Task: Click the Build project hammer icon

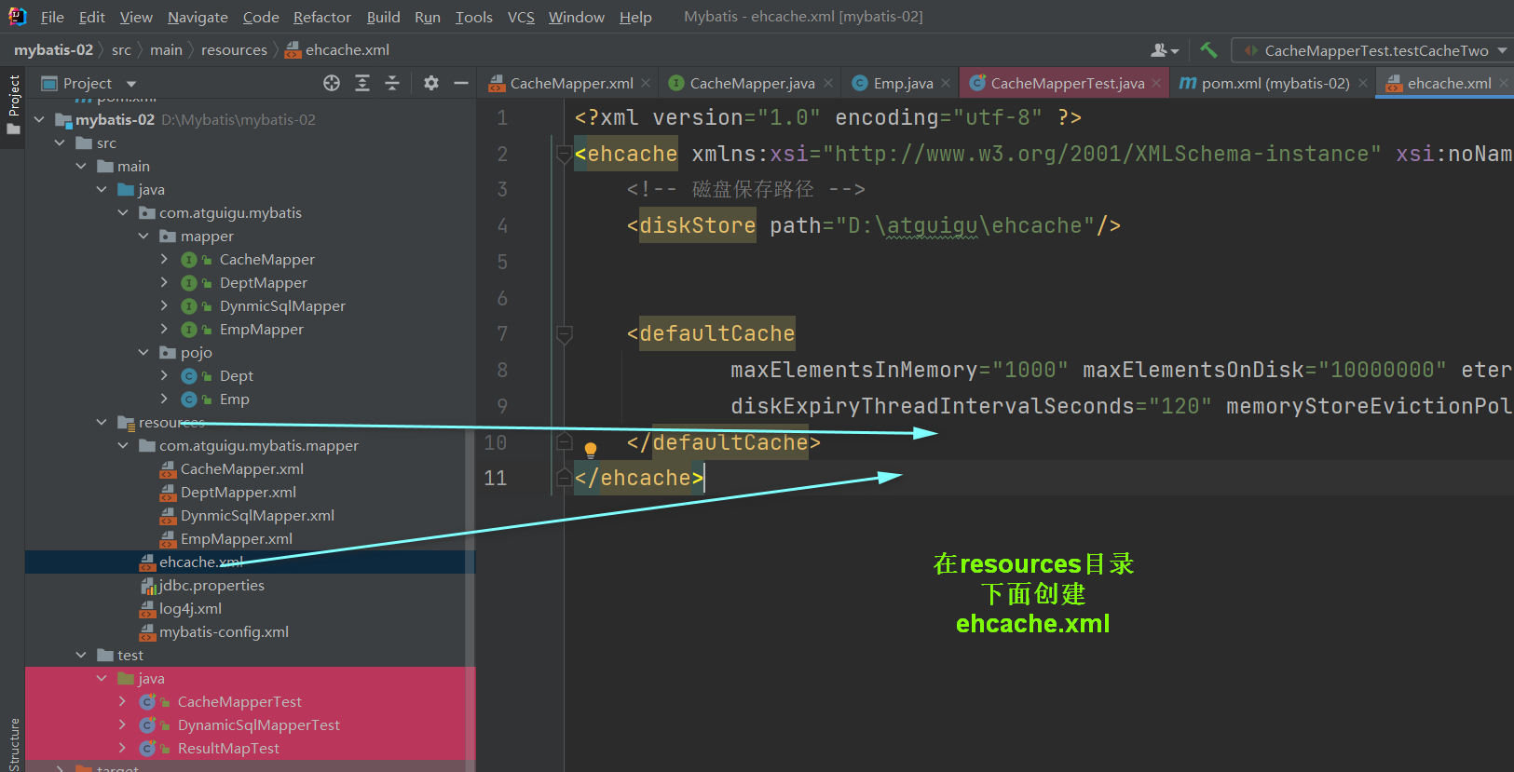Action: [1208, 50]
